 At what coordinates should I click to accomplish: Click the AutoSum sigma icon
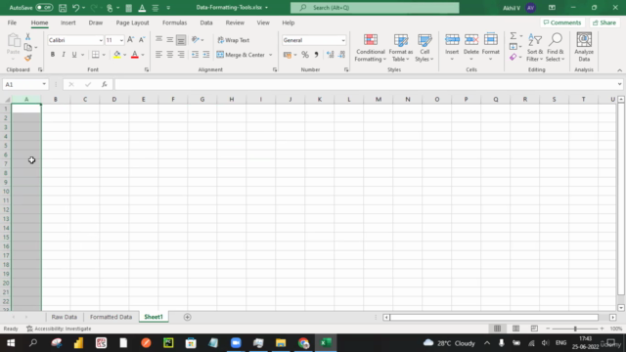tap(514, 36)
